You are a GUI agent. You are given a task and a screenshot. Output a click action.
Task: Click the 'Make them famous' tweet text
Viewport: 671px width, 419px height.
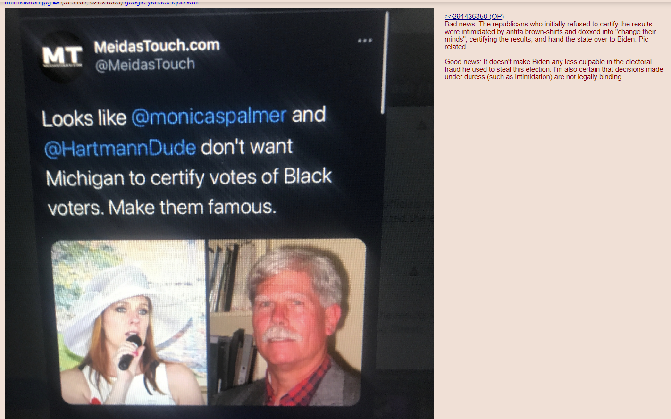click(x=192, y=208)
